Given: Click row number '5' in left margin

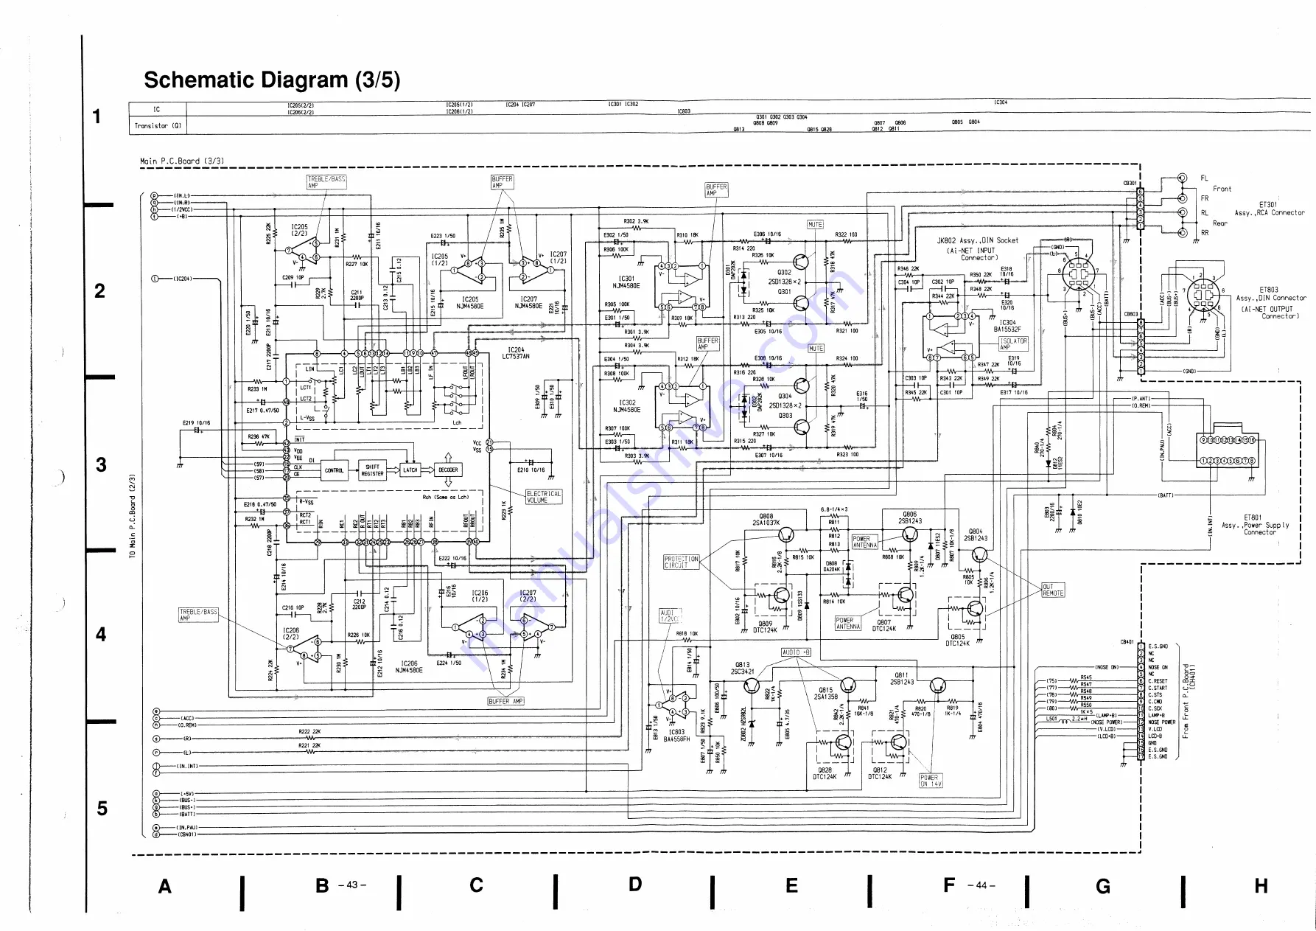Looking at the screenshot, I should click(x=102, y=809).
